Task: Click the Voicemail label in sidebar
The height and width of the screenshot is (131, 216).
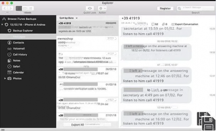Action: pos(19,49)
